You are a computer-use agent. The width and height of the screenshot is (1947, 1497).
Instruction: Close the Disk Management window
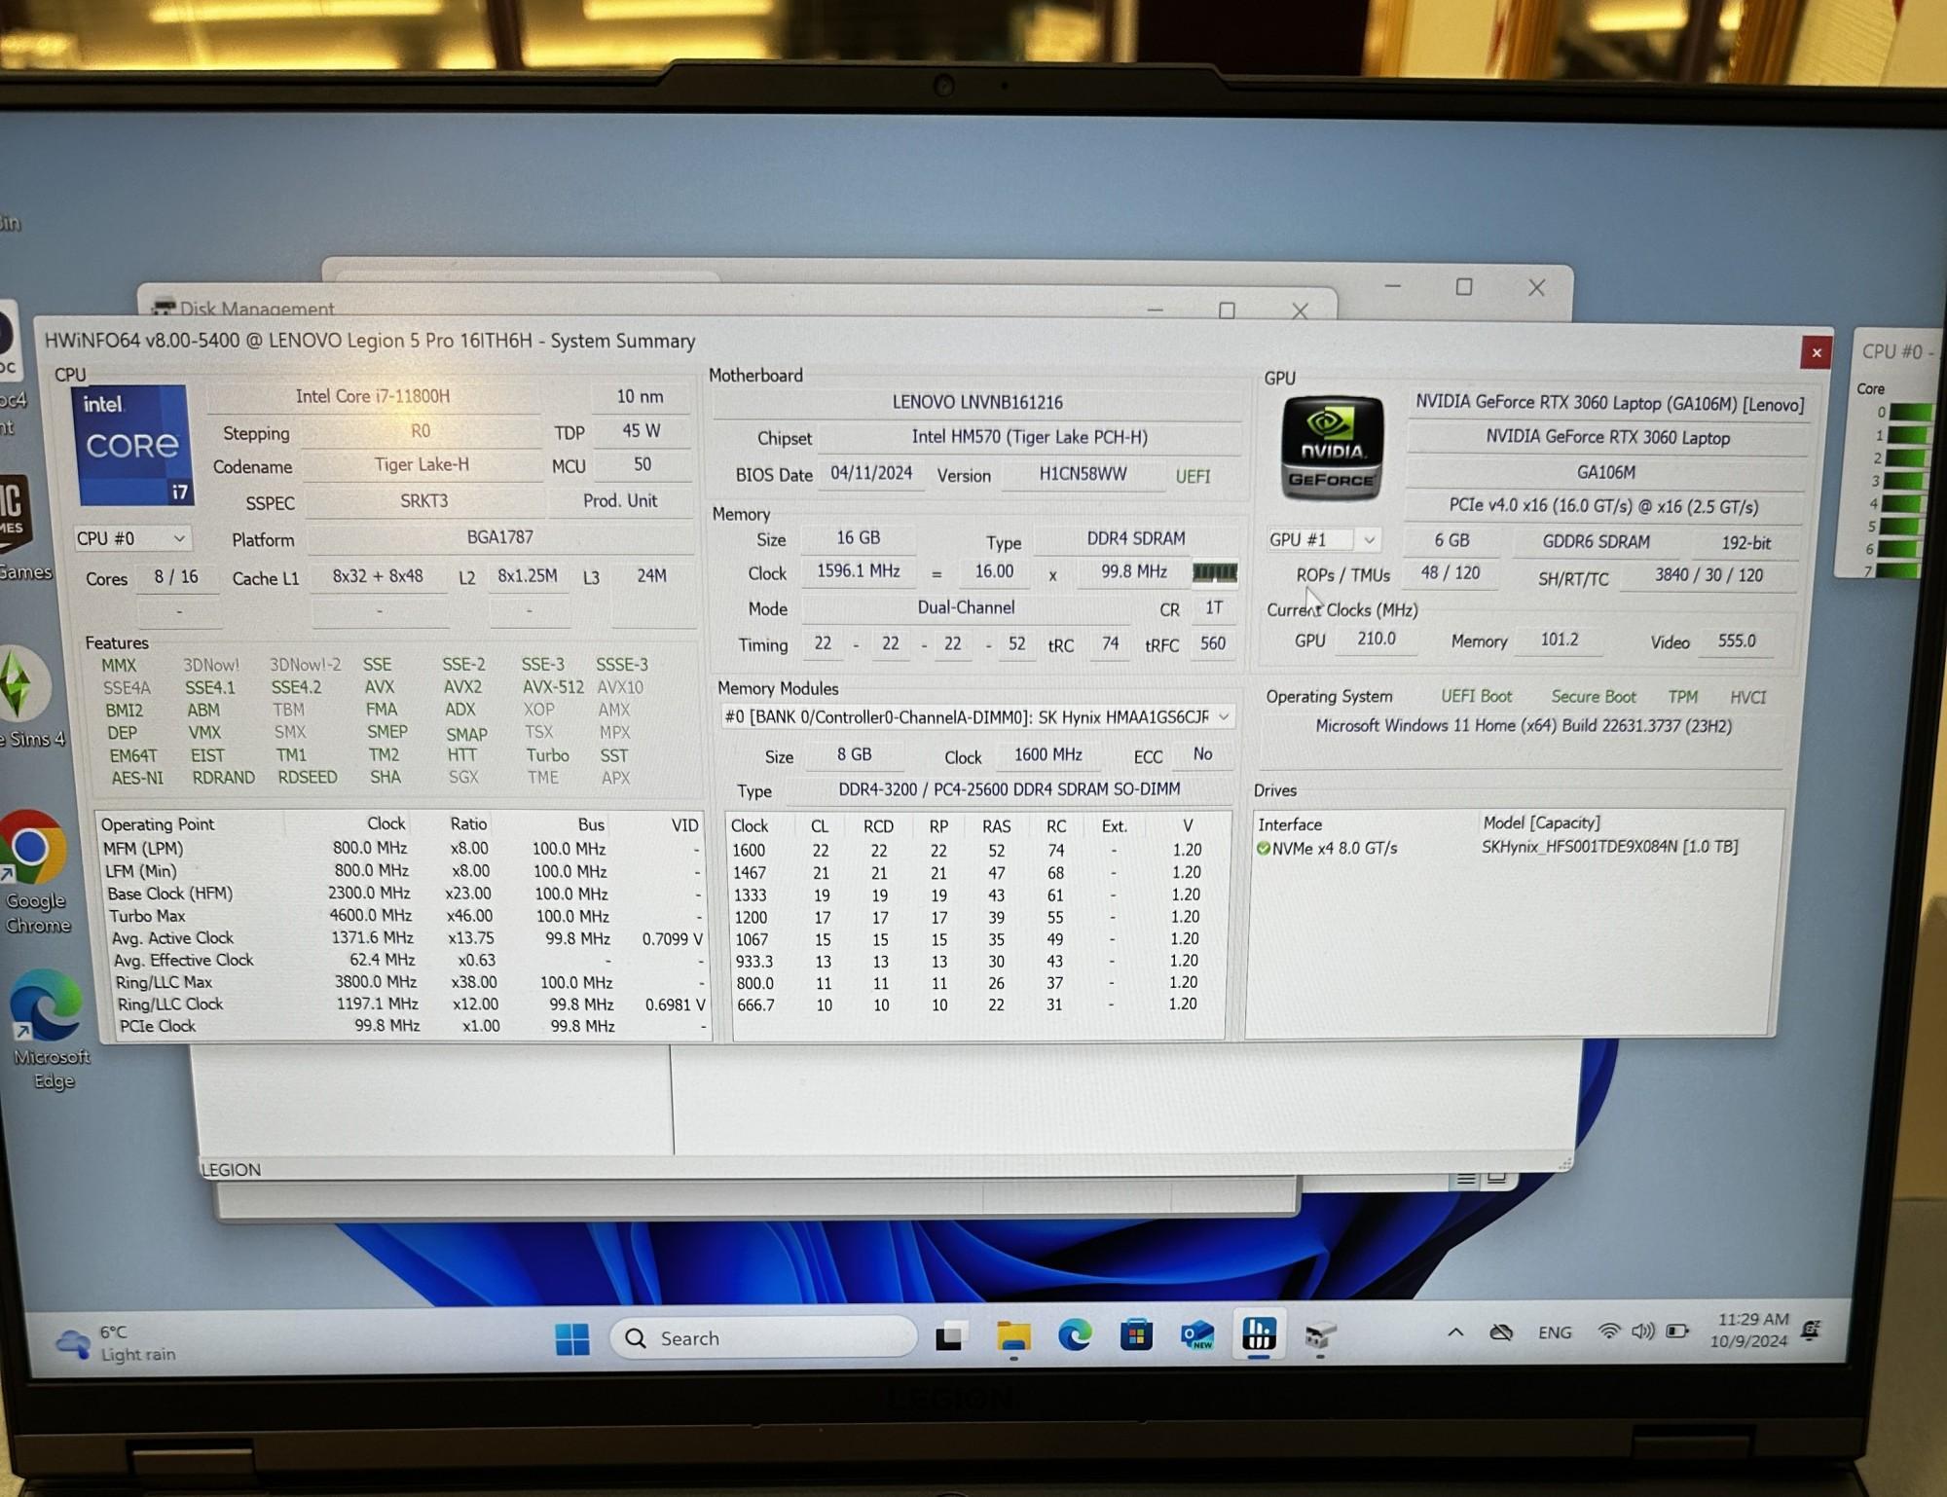(1300, 310)
